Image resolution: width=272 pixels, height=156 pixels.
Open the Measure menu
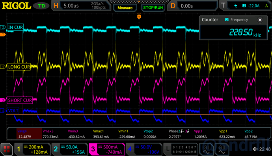[x=125, y=7]
